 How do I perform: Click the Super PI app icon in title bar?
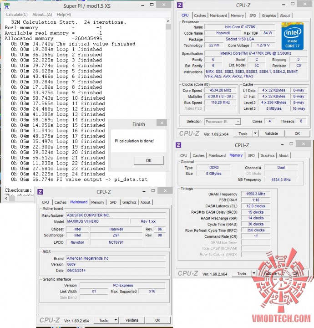click(x=7, y=5)
